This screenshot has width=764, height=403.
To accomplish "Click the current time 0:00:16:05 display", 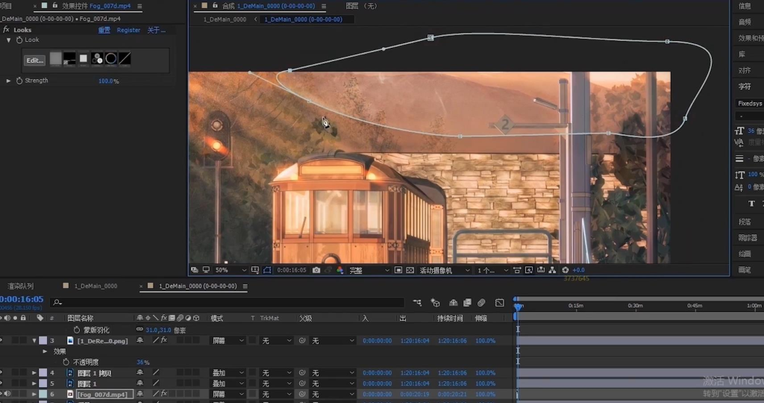I will tap(22, 299).
